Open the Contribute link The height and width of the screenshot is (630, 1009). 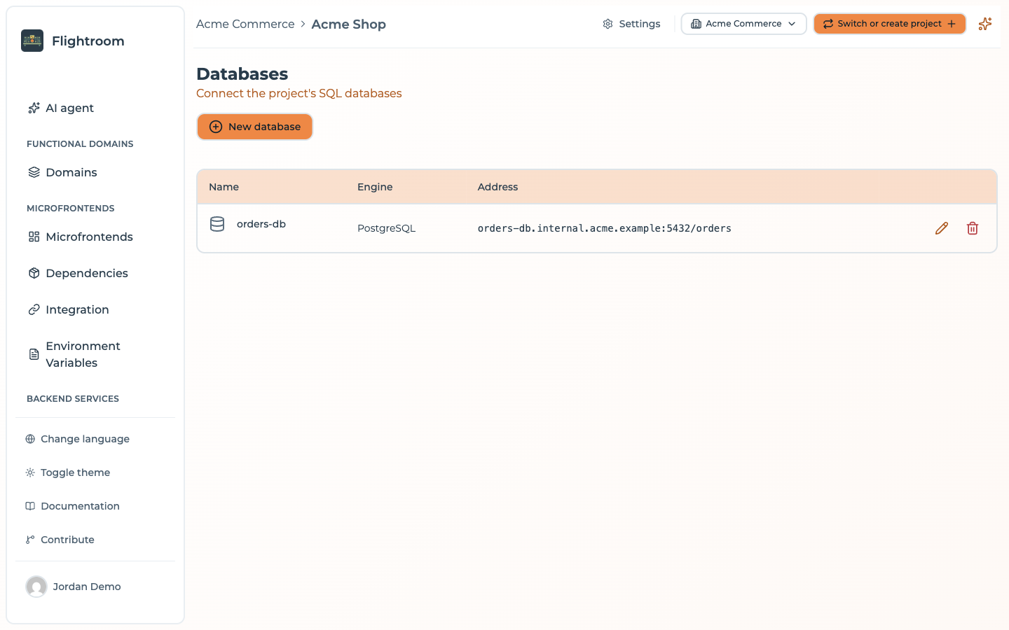[x=60, y=540]
